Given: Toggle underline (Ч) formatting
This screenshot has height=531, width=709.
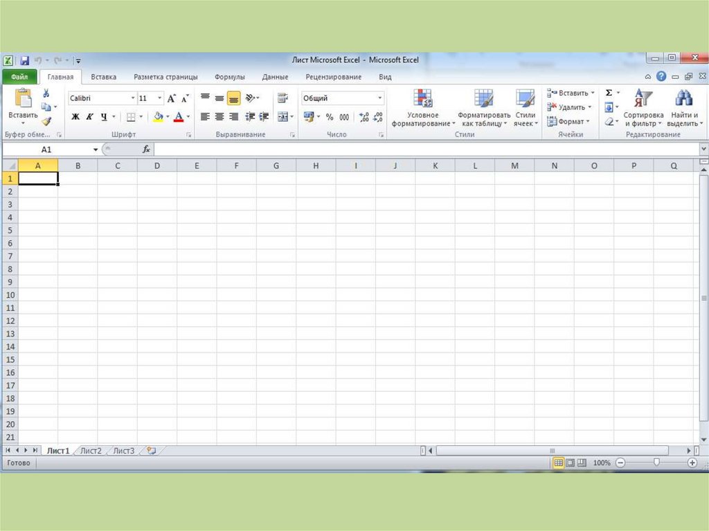Looking at the screenshot, I should pyautogui.click(x=104, y=117).
